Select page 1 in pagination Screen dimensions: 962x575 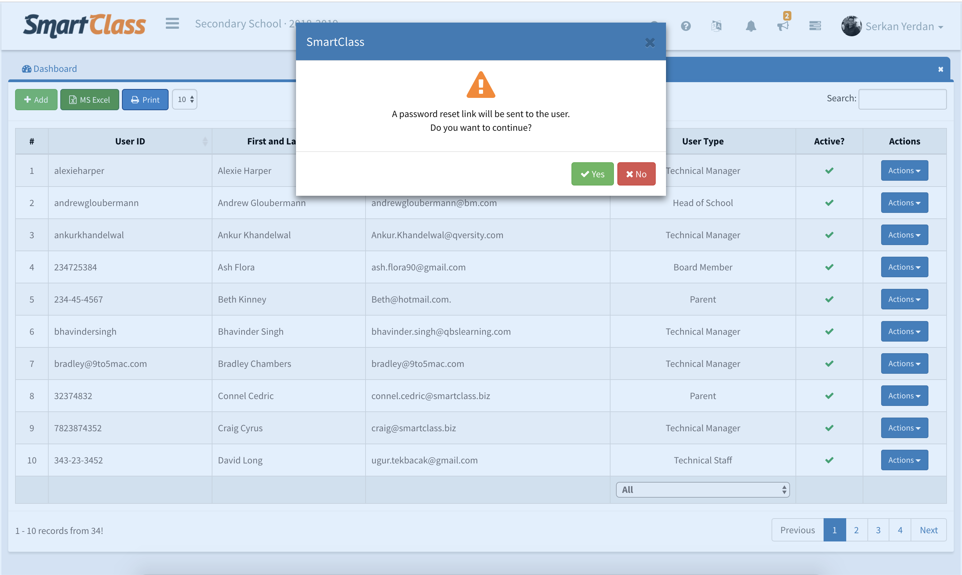click(835, 530)
